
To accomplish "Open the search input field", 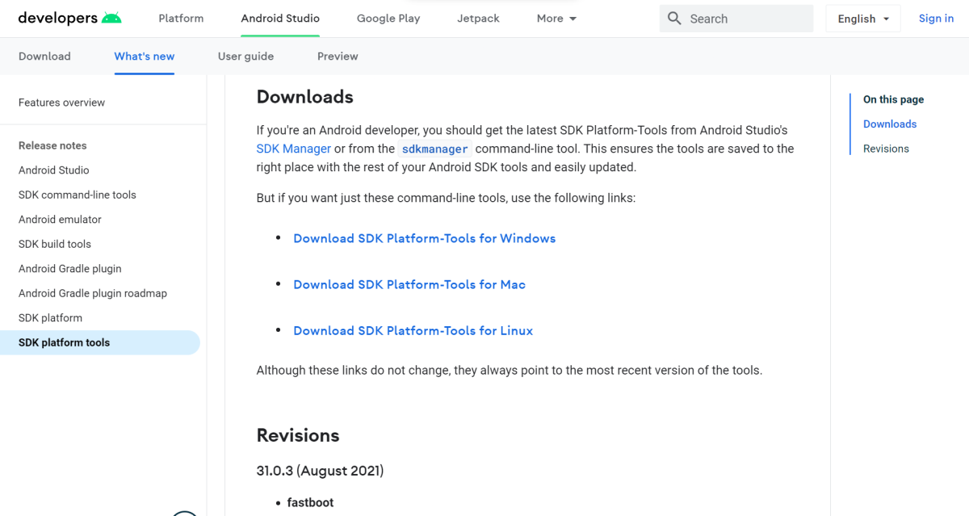I will tap(735, 18).
